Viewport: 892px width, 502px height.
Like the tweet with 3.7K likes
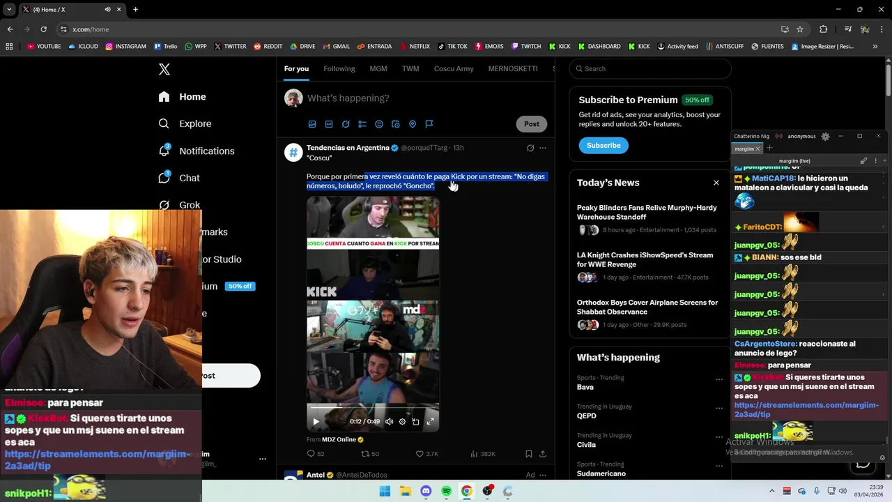pyautogui.click(x=426, y=454)
